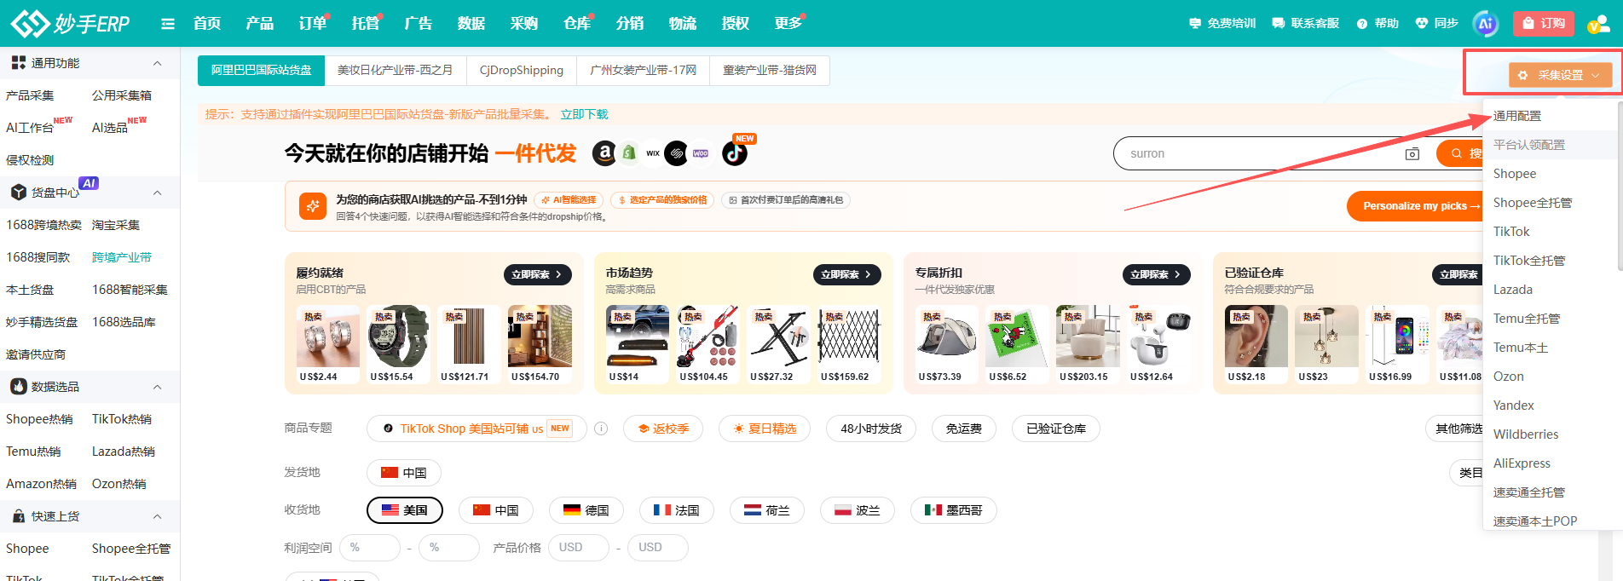Image resolution: width=1623 pixels, height=581 pixels.
Task: Click the Wix platform icon
Action: [x=653, y=153]
